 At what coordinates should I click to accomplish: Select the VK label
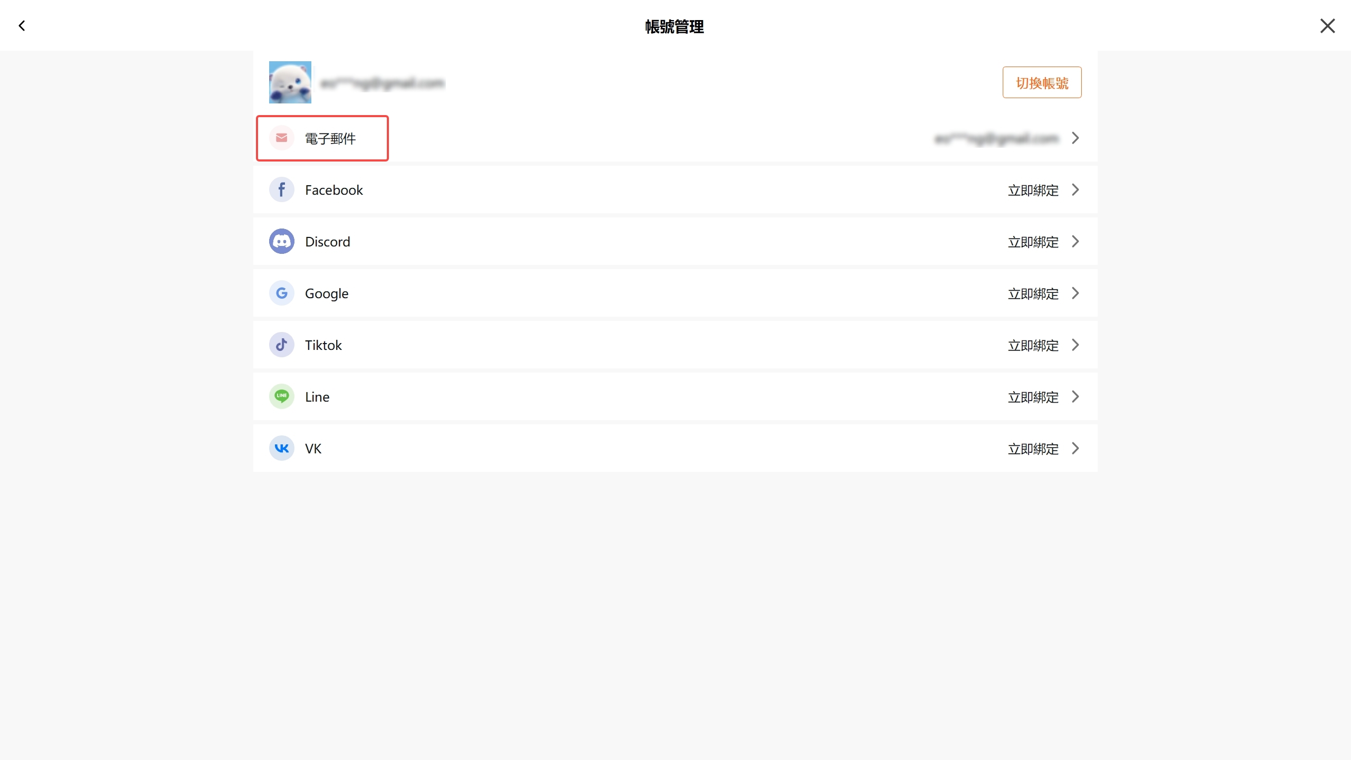(313, 449)
